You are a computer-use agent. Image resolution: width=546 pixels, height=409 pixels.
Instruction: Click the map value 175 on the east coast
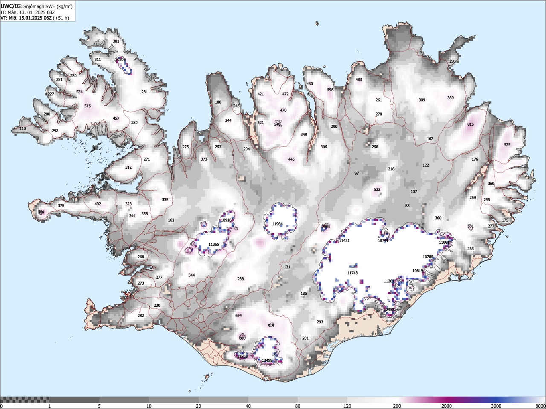pos(505,220)
